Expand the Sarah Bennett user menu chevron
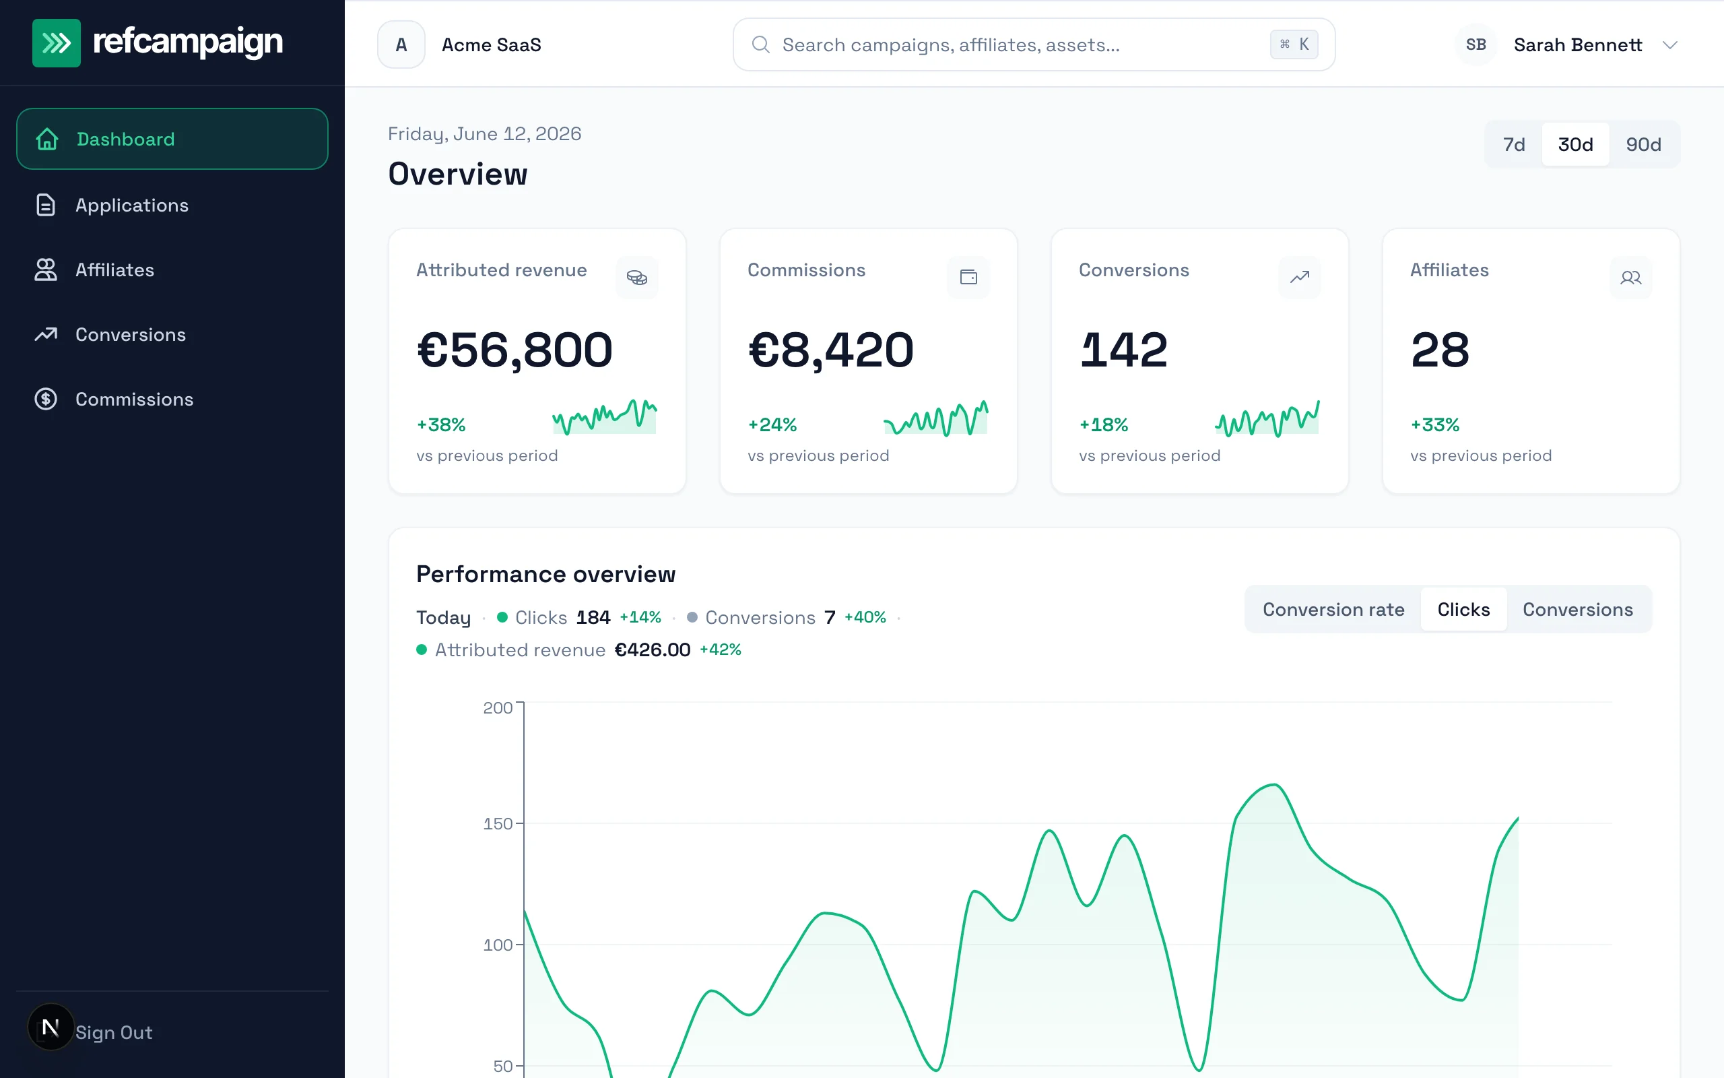This screenshot has height=1078, width=1724. pyautogui.click(x=1670, y=45)
